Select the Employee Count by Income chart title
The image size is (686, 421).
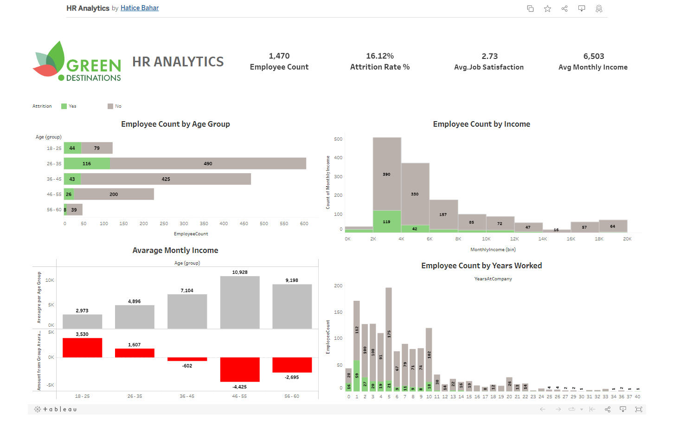tap(481, 124)
